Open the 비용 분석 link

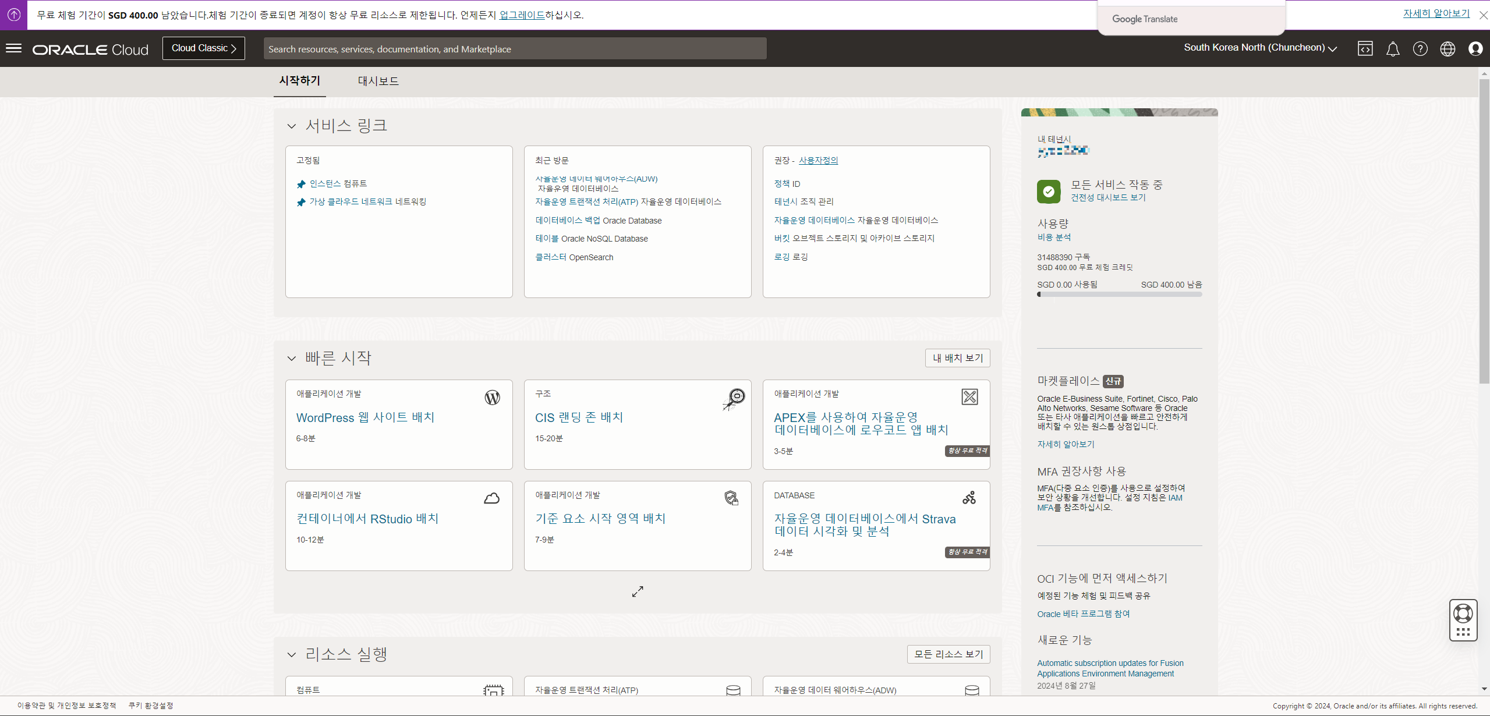(x=1054, y=237)
